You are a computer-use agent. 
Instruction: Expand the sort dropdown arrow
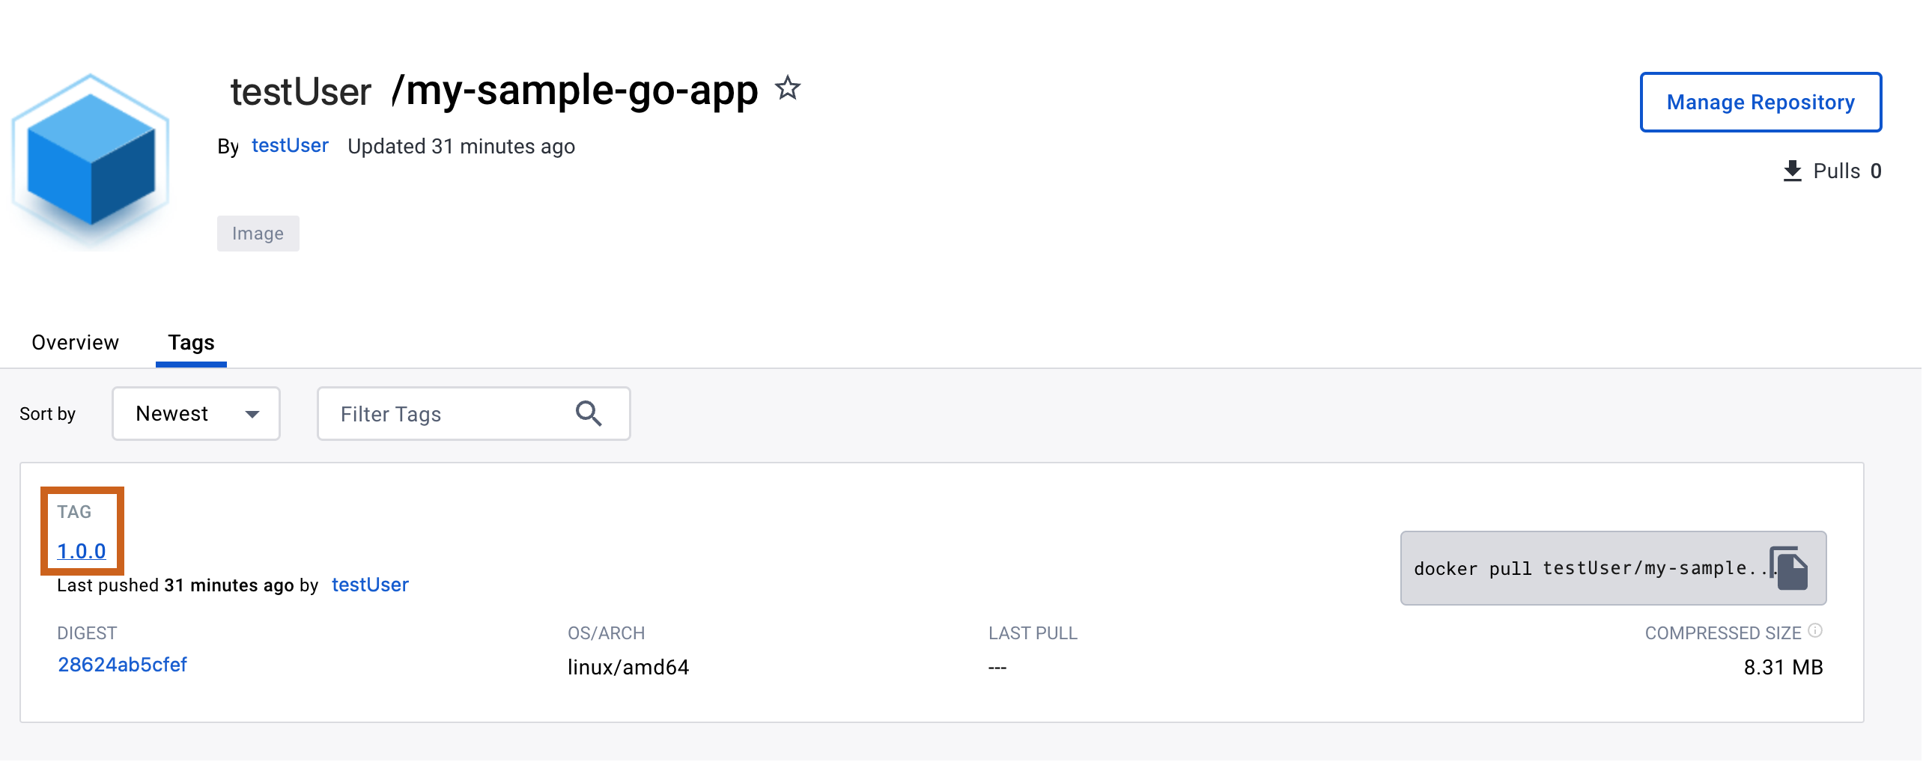coord(252,414)
